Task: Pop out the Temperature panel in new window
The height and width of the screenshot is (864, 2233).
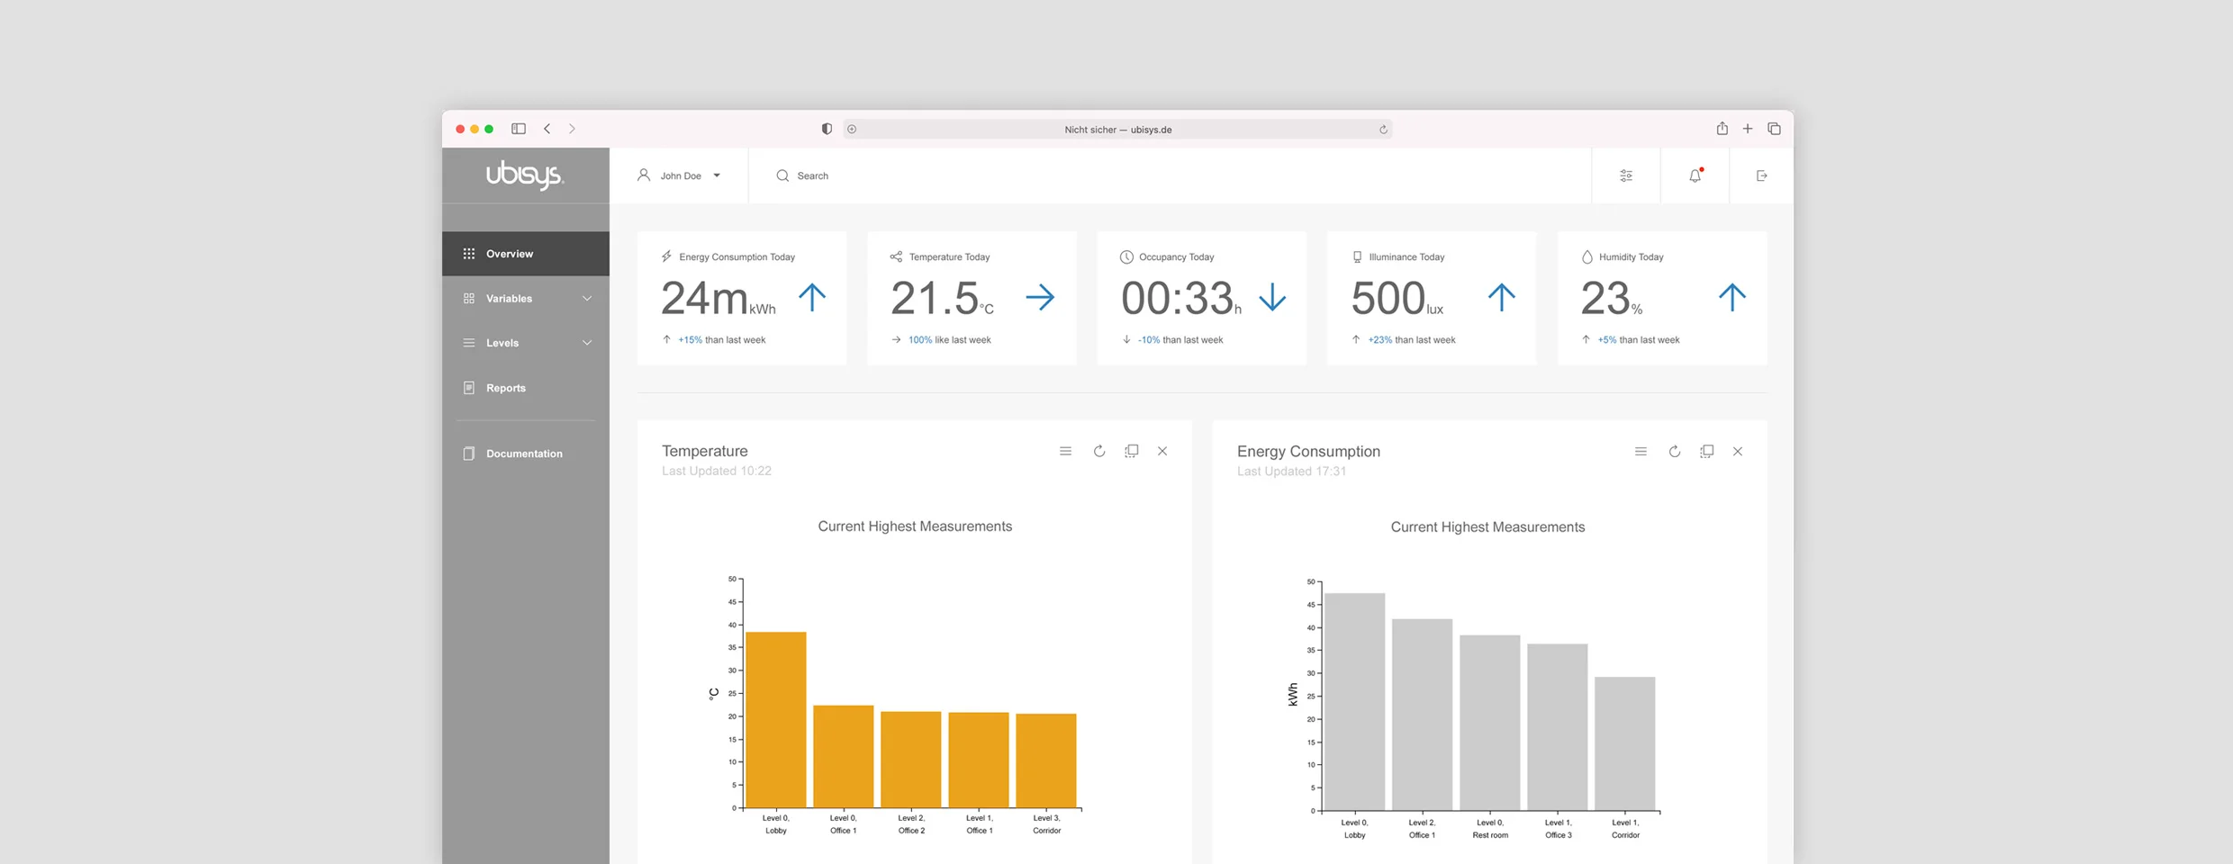Action: click(1132, 451)
